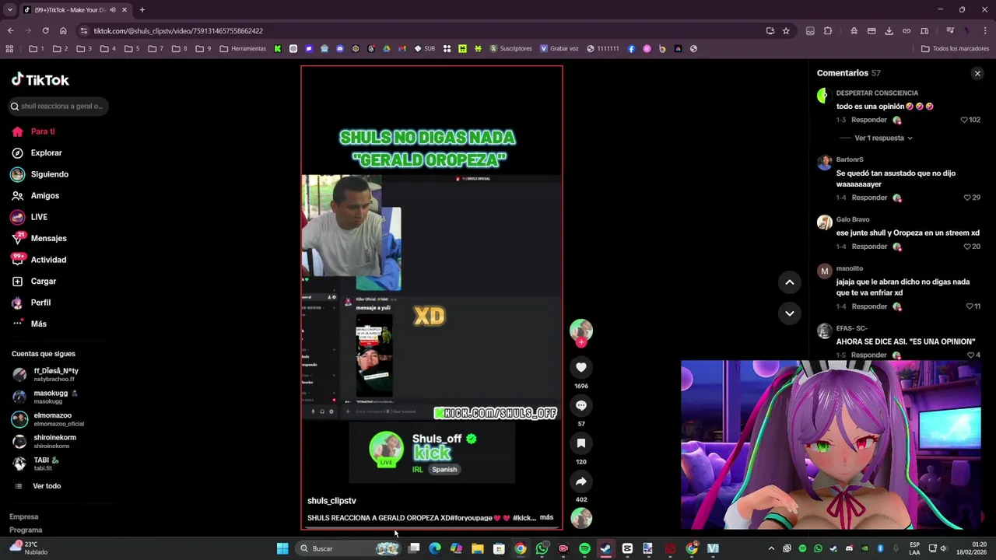Image resolution: width=996 pixels, height=560 pixels.
Task: Save the video with the bookmark icon
Action: 581,443
